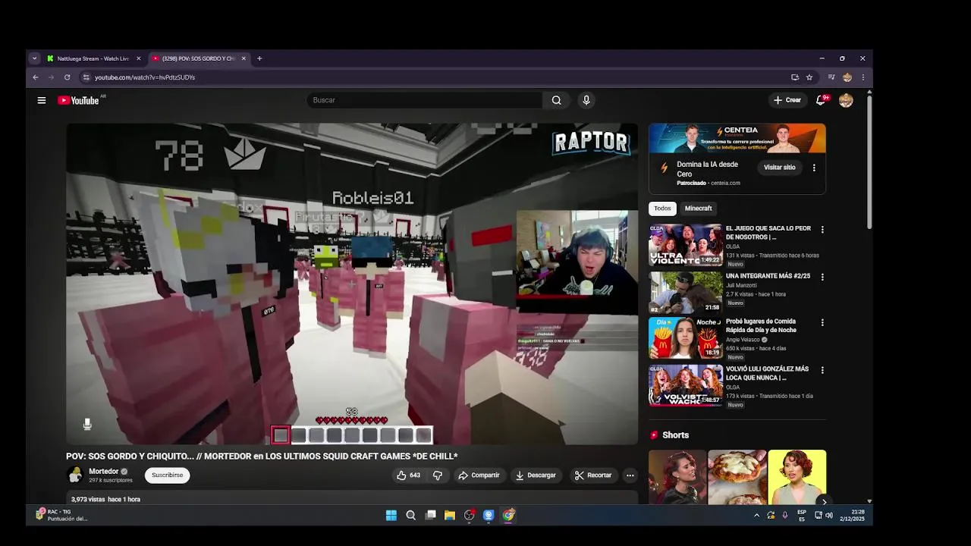Open options menu on the Centeia ad

coord(814,168)
